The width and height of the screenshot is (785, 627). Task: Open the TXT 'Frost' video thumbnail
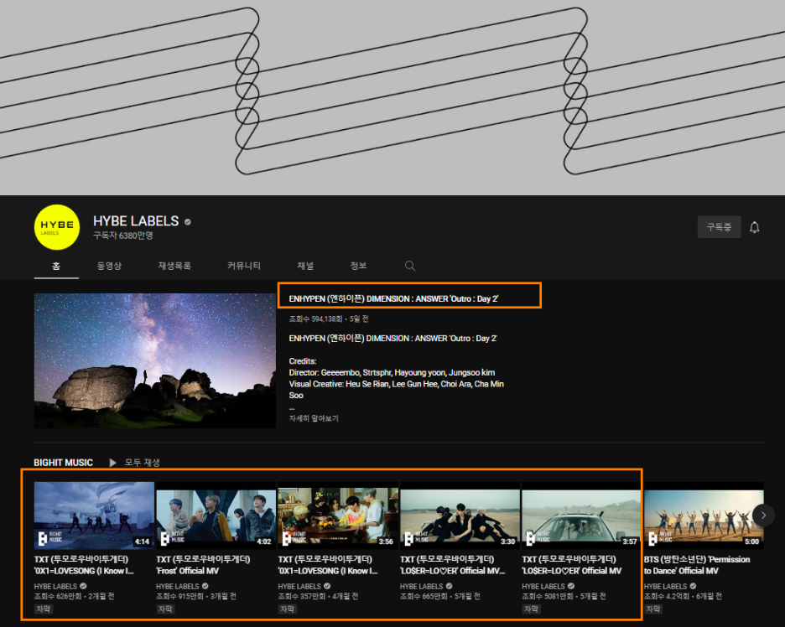coord(216,516)
